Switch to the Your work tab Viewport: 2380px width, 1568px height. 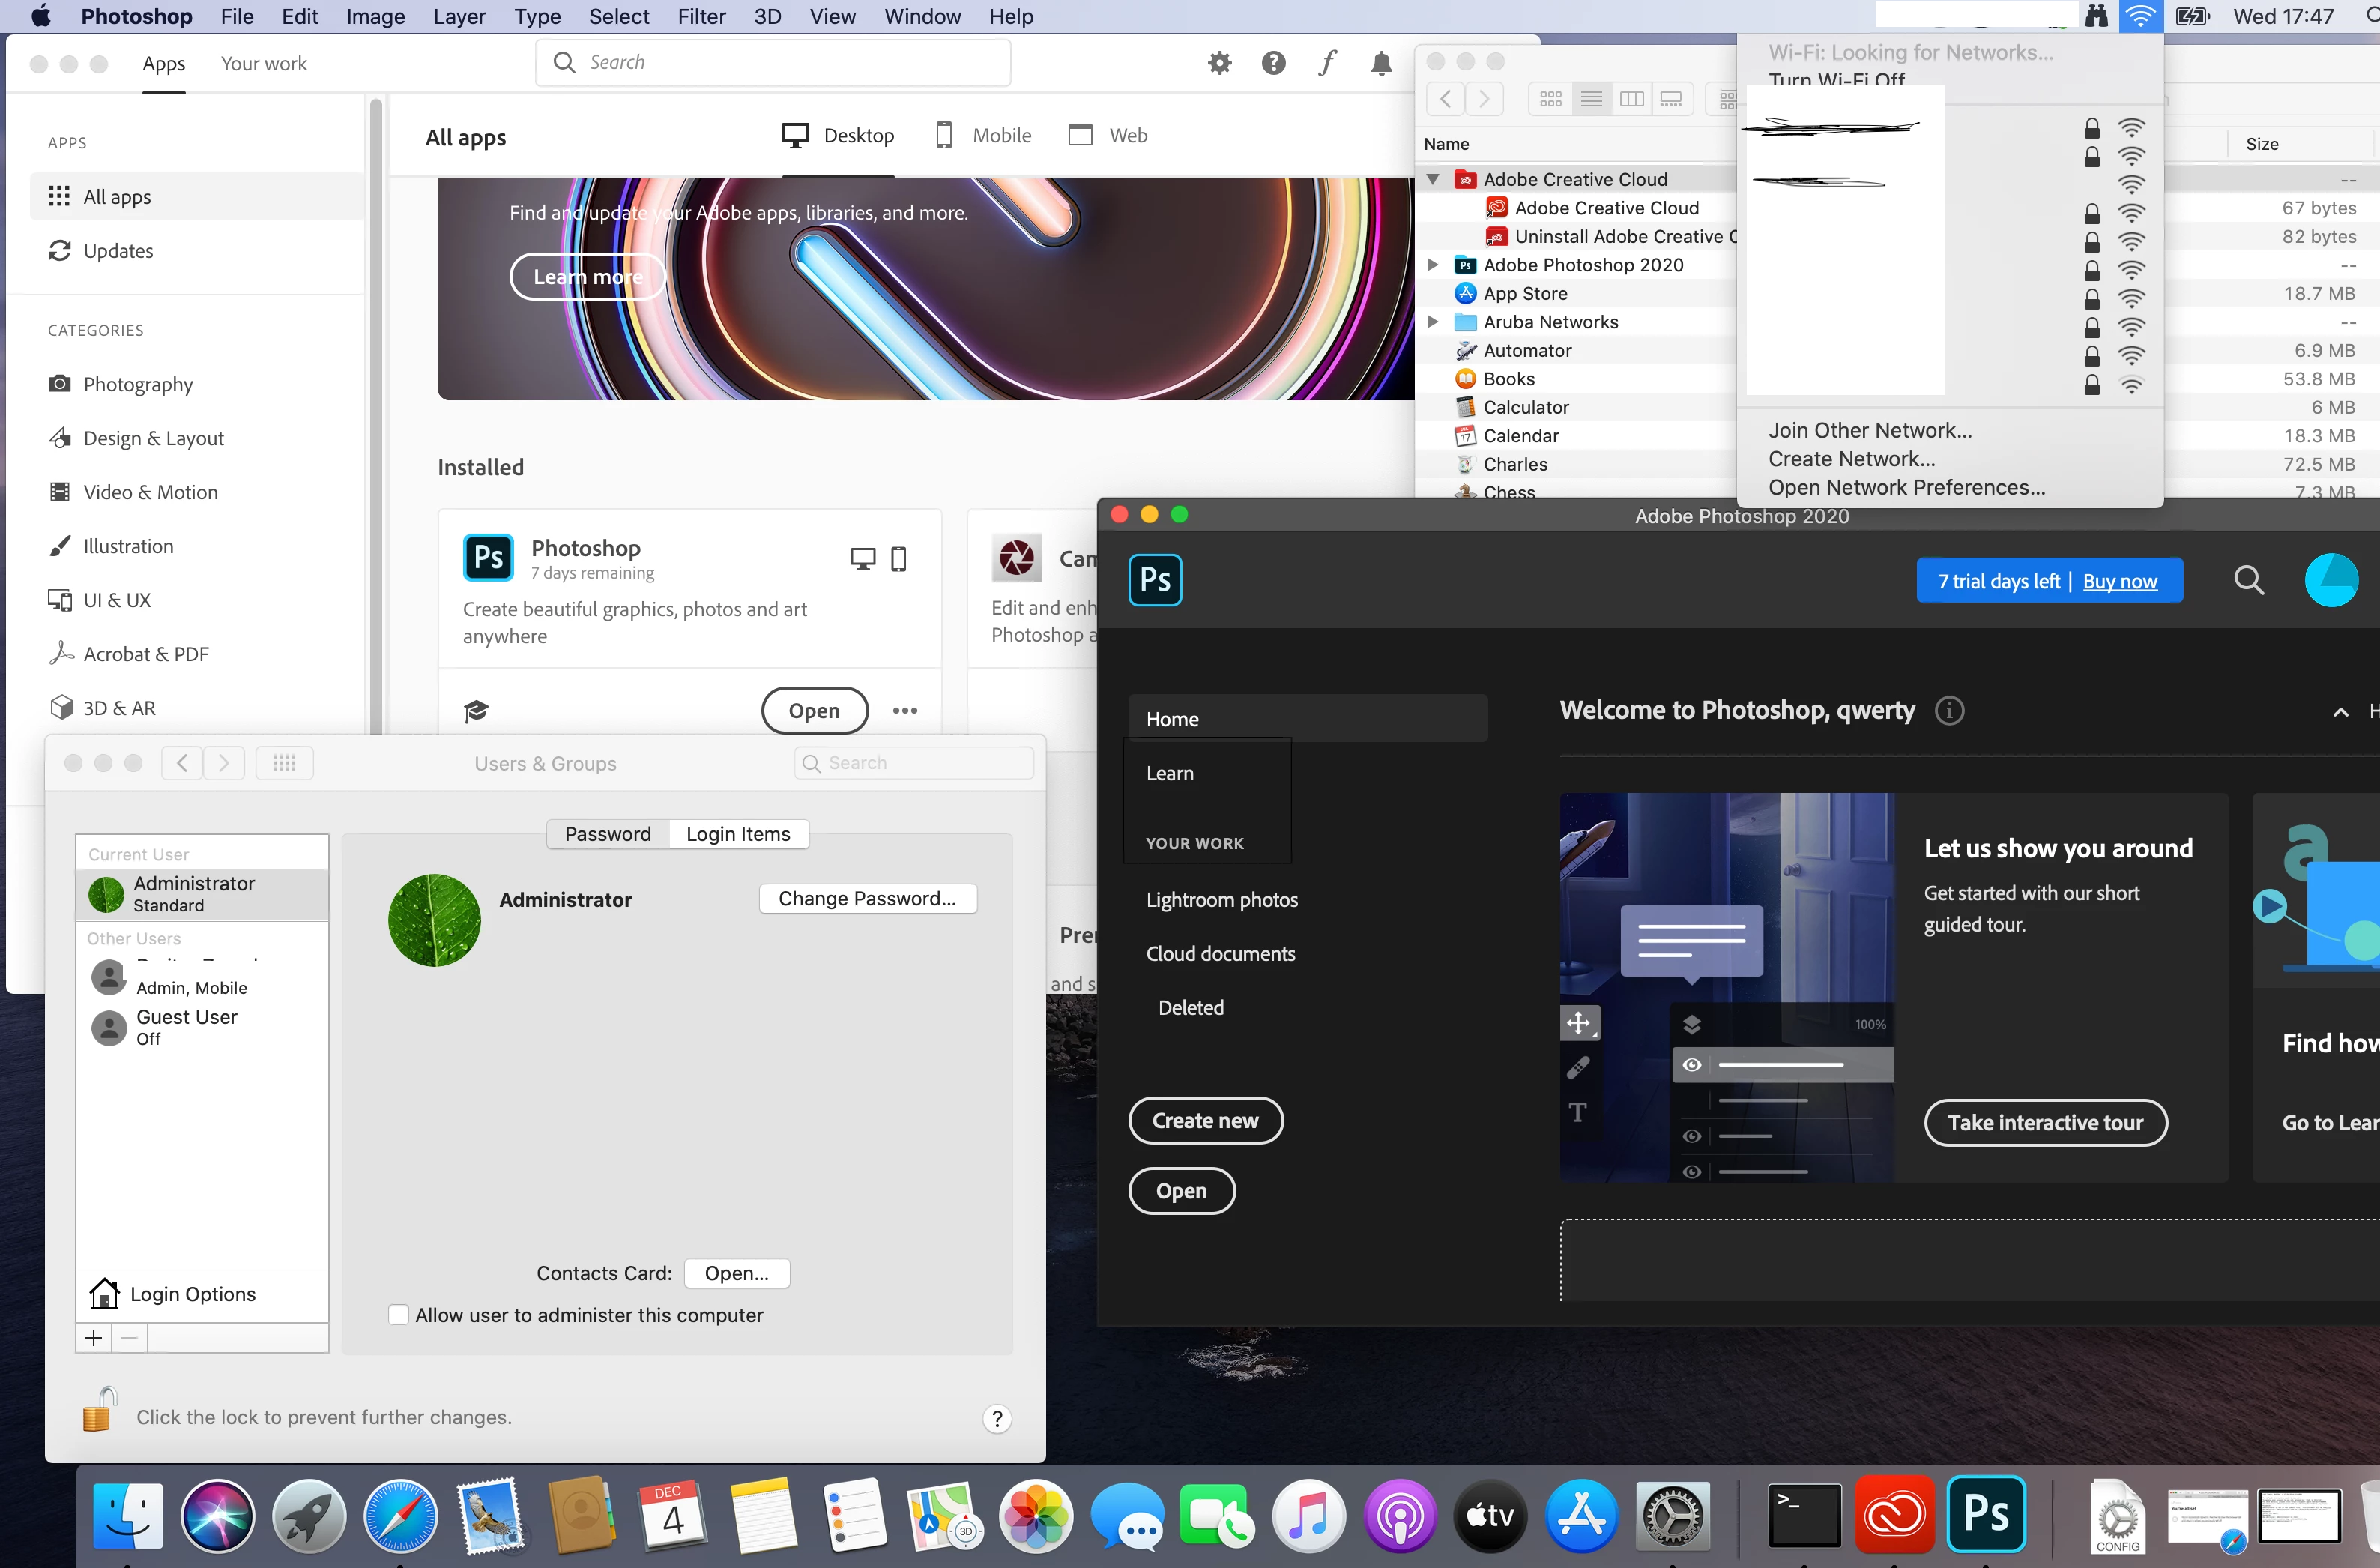point(264,63)
